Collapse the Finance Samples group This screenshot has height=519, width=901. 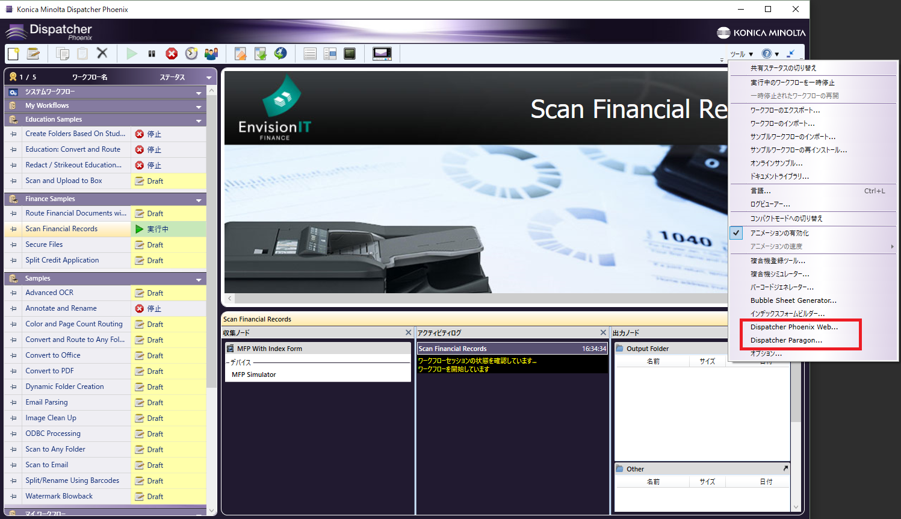tap(199, 200)
